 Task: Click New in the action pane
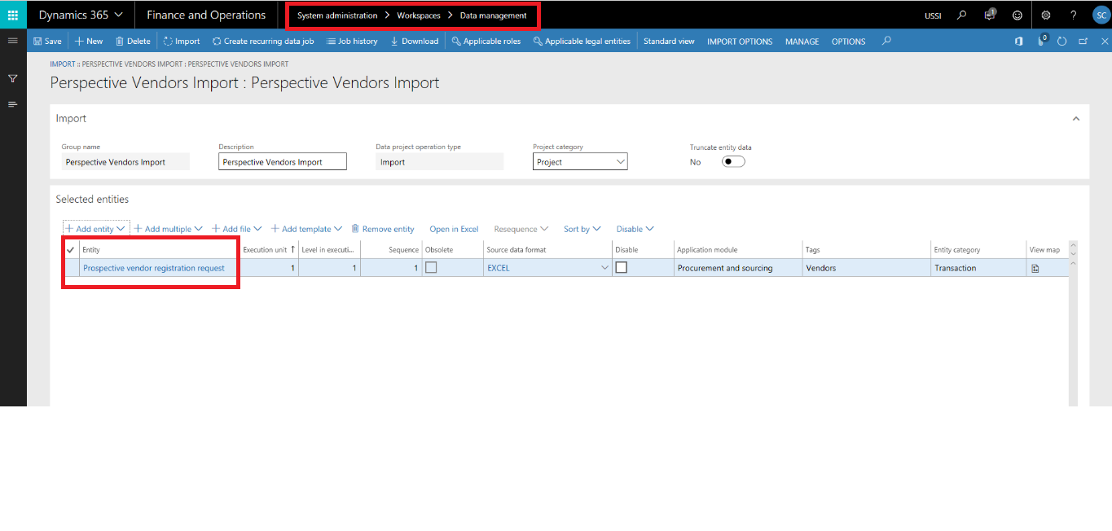pyautogui.click(x=89, y=41)
